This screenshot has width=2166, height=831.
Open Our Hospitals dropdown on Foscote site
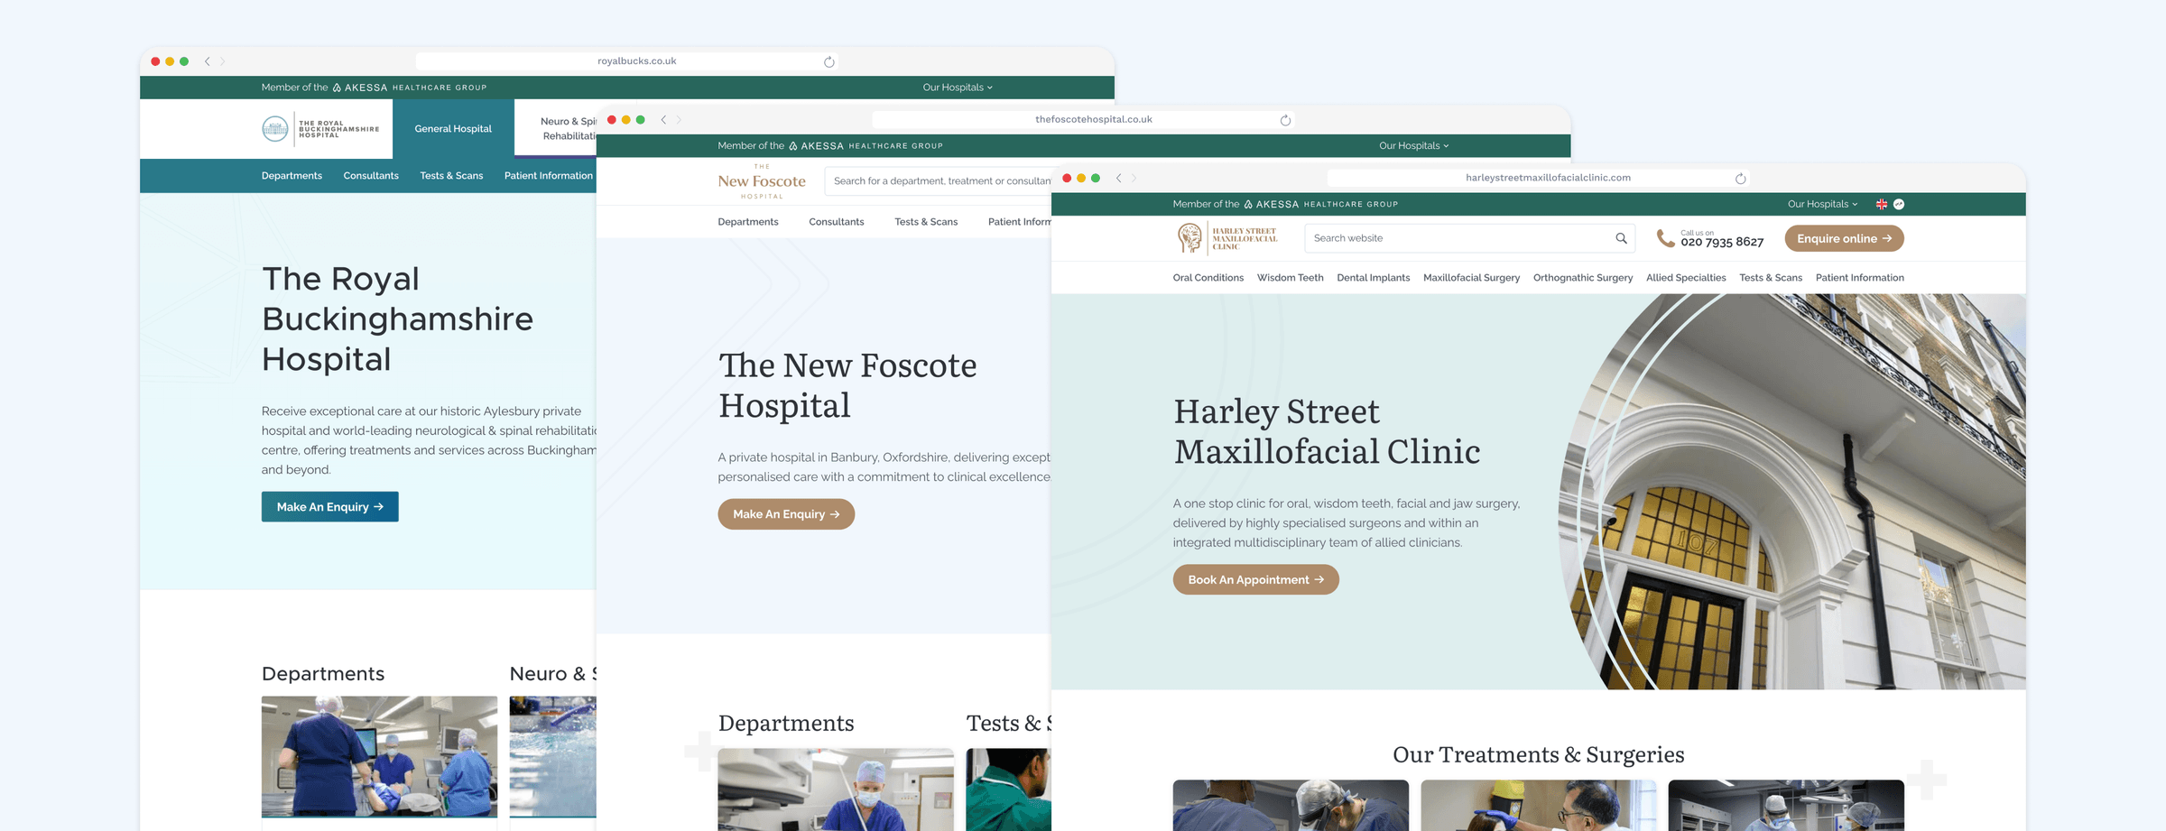1412,145
